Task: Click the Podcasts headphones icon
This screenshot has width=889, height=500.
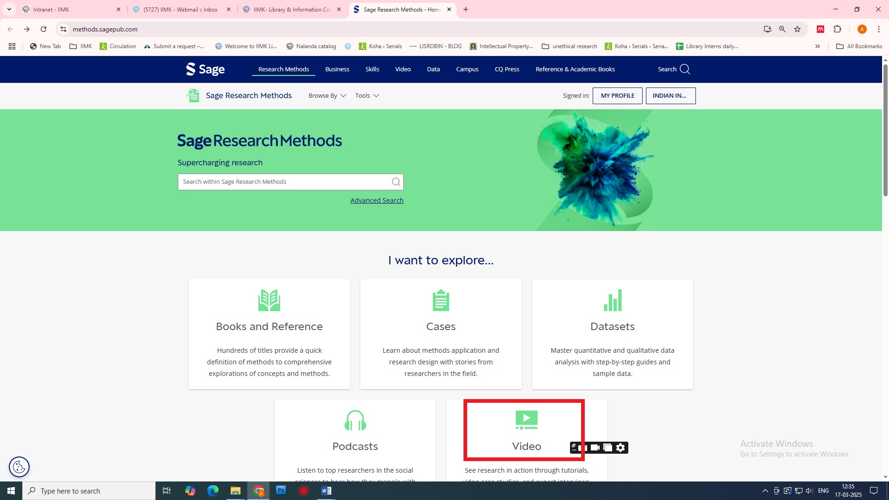Action: click(x=355, y=420)
